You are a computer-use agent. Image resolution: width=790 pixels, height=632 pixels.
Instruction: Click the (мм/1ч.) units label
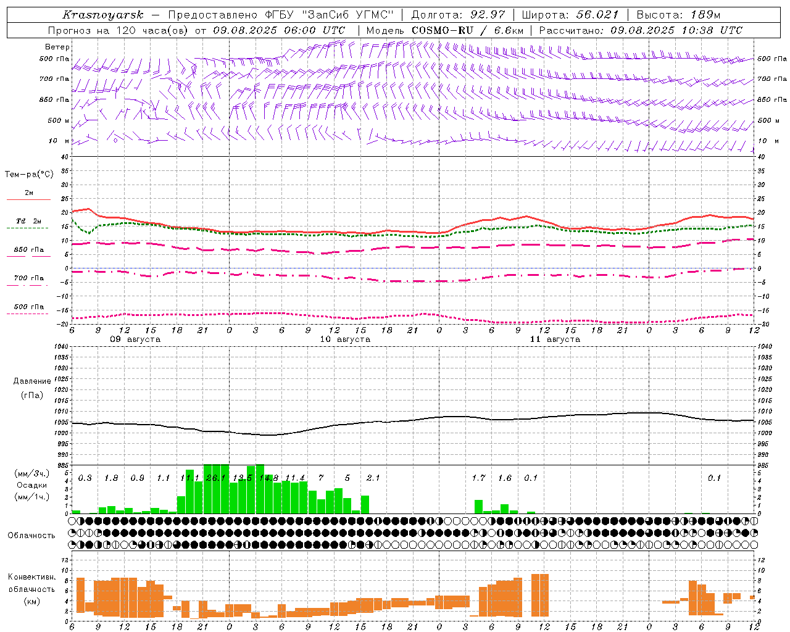click(31, 497)
